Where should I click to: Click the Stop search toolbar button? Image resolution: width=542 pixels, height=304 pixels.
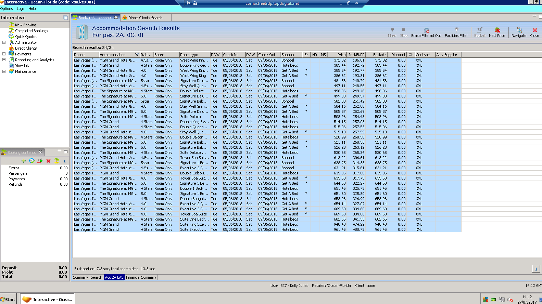click(x=404, y=32)
